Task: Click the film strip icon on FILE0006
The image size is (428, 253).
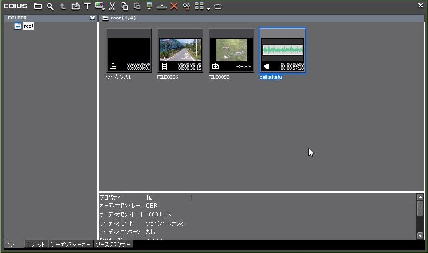Action: (164, 66)
